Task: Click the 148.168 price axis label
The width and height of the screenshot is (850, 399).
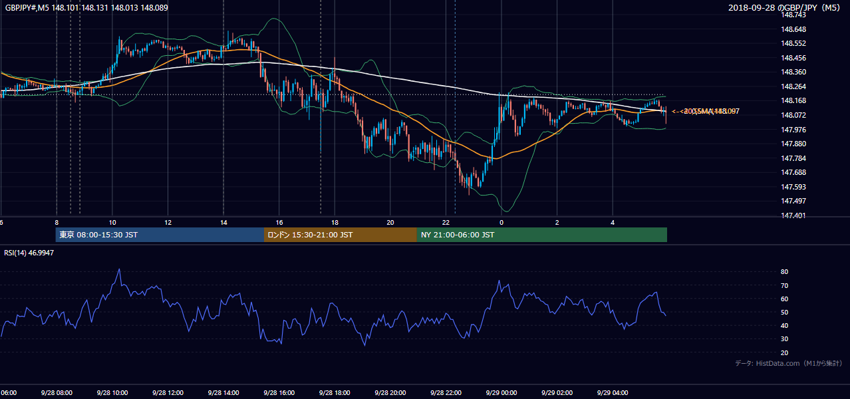Action: tap(793, 100)
